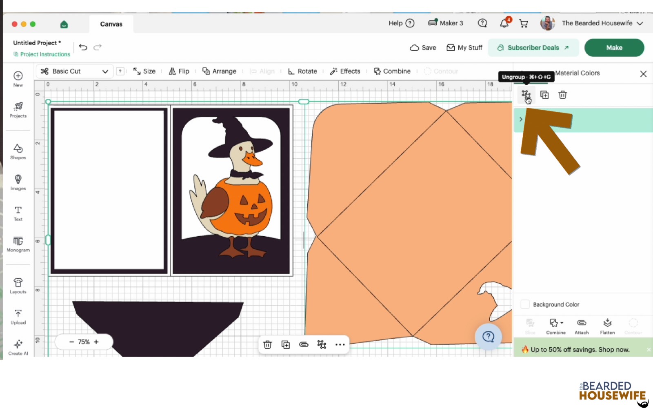Duplicate selection from floating canvas toolbar

coord(286,344)
